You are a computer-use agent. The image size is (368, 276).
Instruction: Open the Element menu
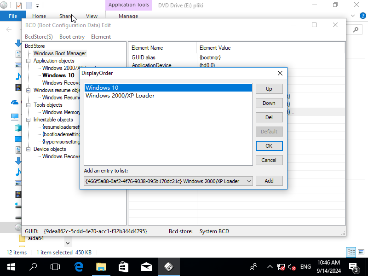[101, 37]
